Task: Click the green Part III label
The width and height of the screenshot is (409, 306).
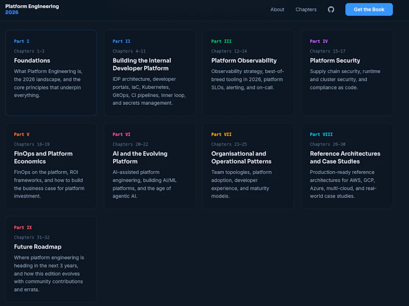Action: [221, 41]
